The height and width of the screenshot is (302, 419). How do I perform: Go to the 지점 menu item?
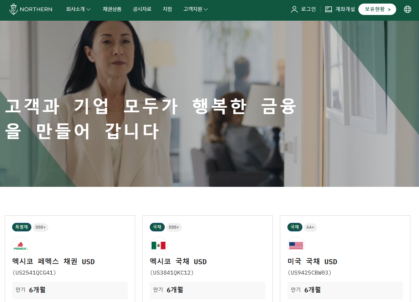[167, 9]
